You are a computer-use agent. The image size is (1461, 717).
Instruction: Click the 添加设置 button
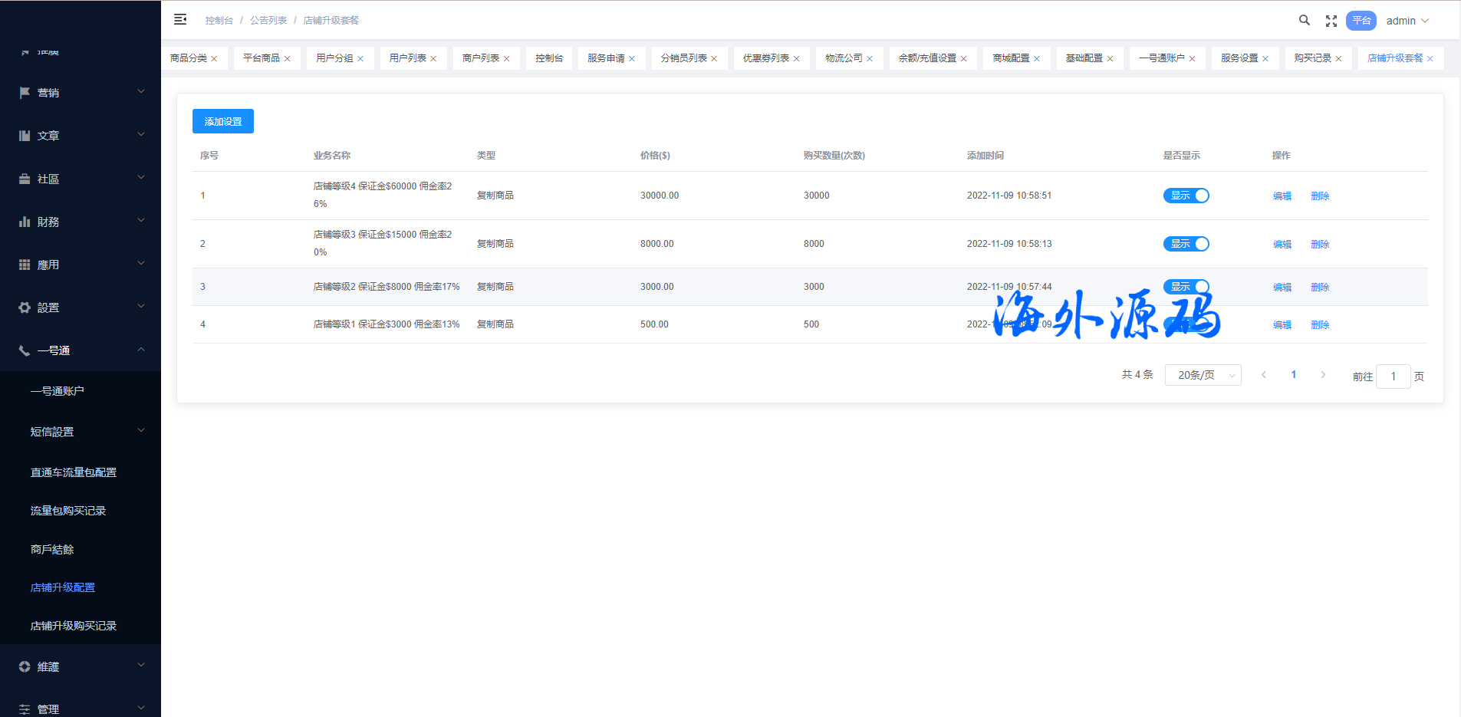tap(223, 121)
